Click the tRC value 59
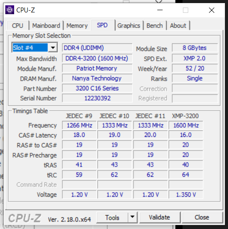The width and height of the screenshot is (228, 229). [x=79, y=175]
